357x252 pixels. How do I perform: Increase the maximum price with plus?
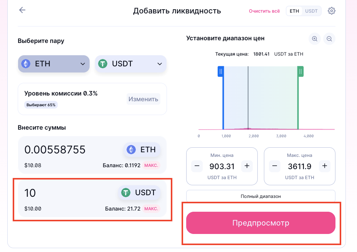point(325,166)
